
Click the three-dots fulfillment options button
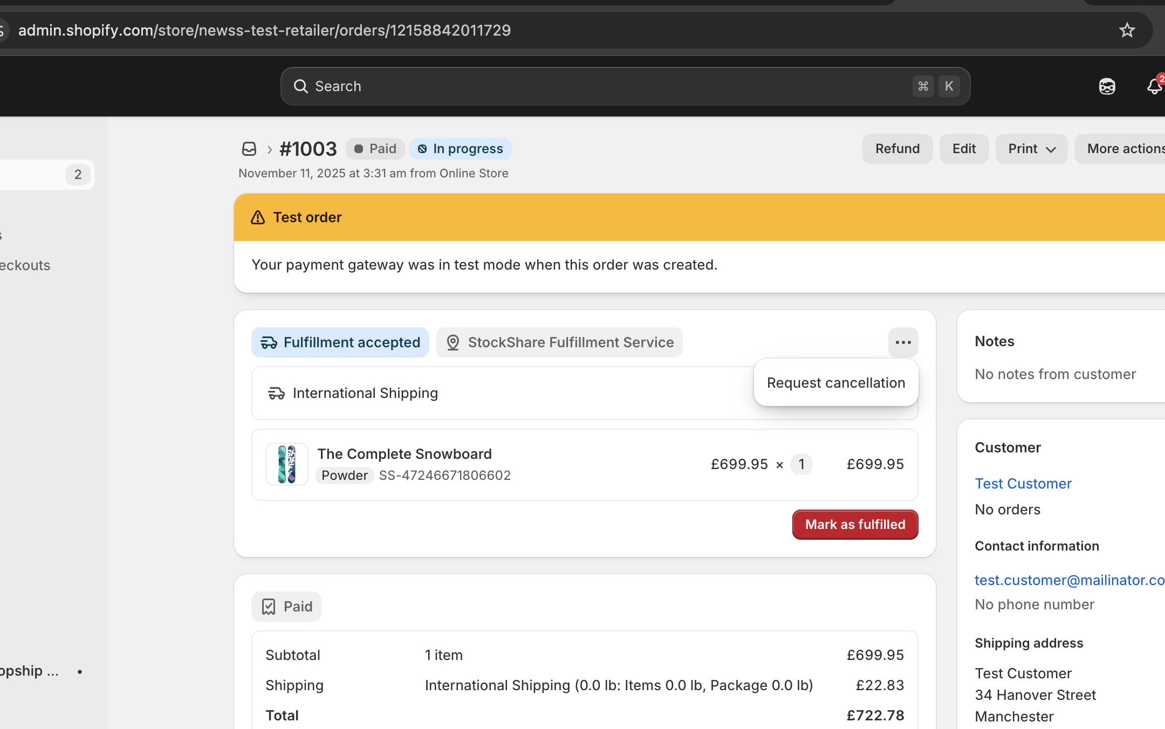coord(903,342)
